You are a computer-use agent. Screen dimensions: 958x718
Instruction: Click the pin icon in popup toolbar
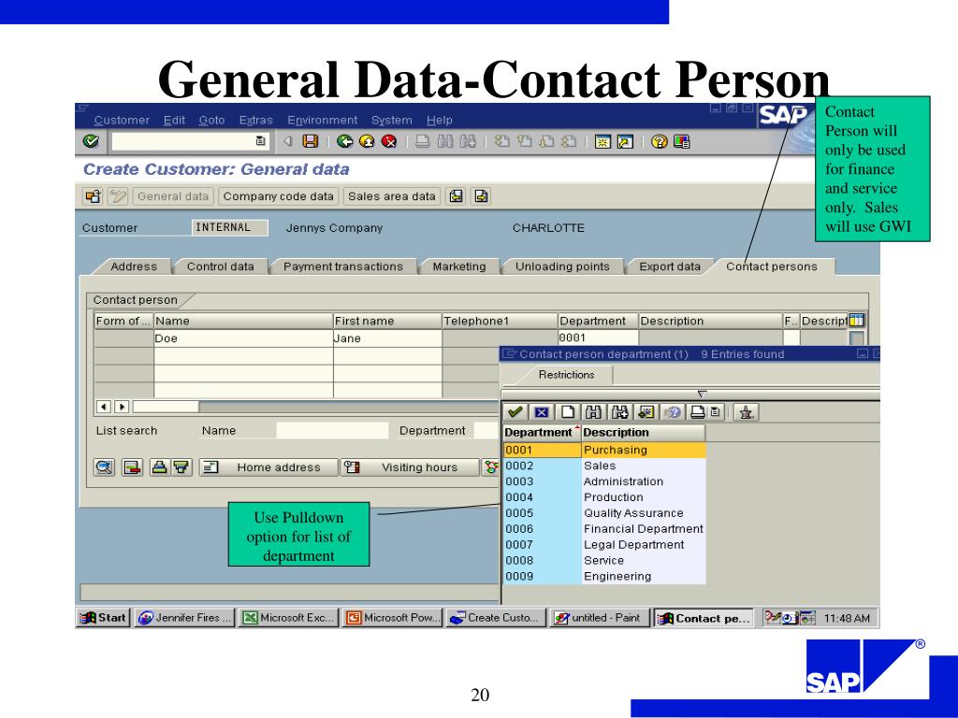pyautogui.click(x=746, y=412)
